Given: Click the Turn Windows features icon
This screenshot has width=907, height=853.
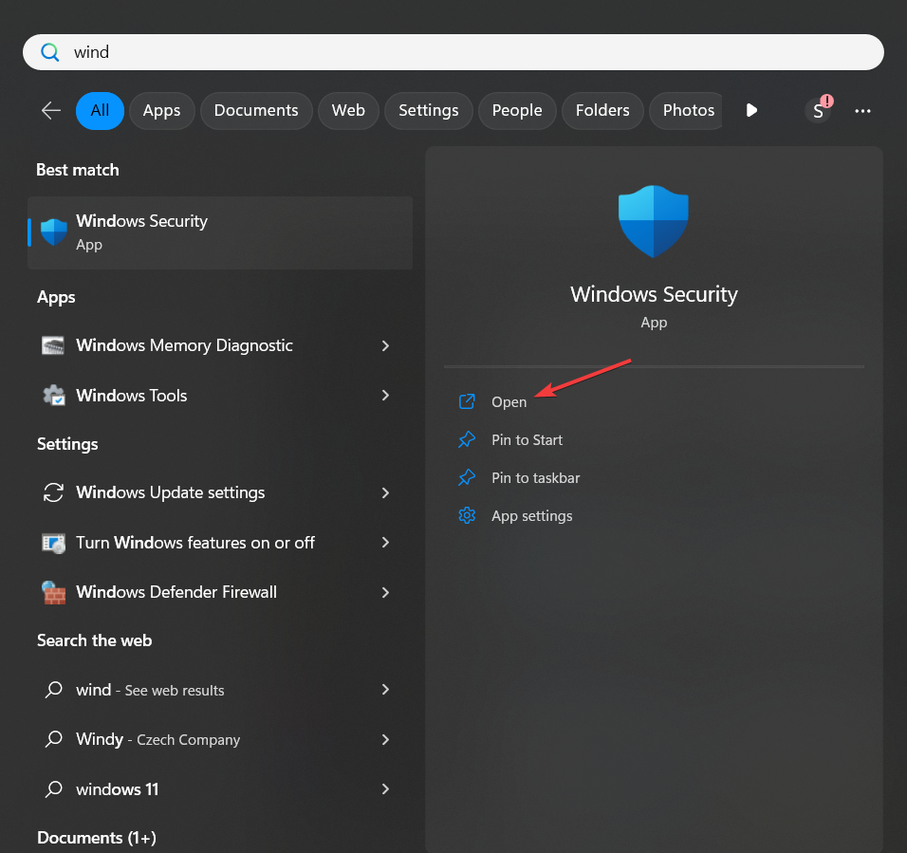Looking at the screenshot, I should pyautogui.click(x=54, y=543).
